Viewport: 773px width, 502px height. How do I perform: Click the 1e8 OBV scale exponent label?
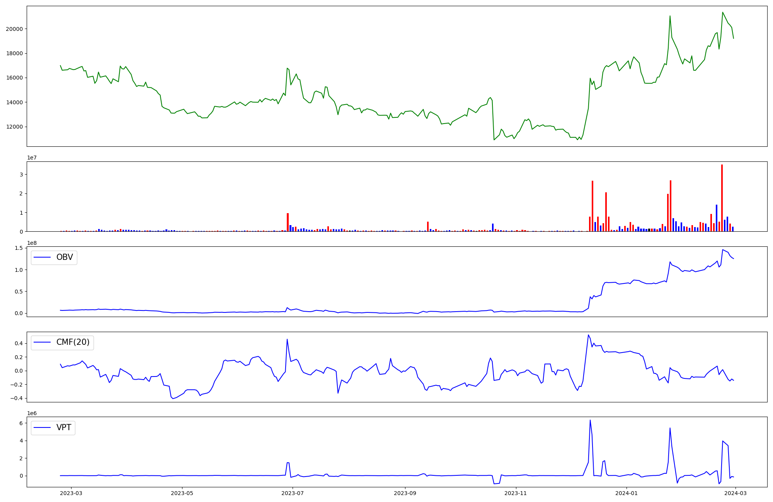(x=32, y=243)
